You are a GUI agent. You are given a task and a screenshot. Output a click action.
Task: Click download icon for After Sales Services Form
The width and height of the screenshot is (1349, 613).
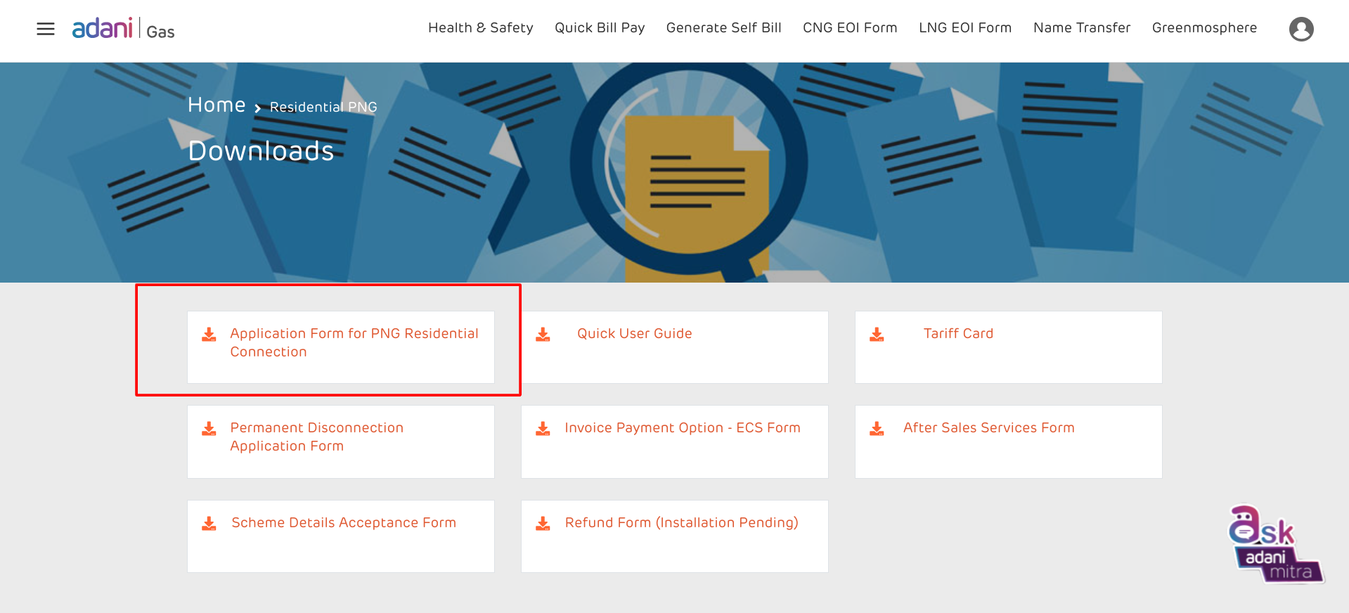(x=877, y=429)
